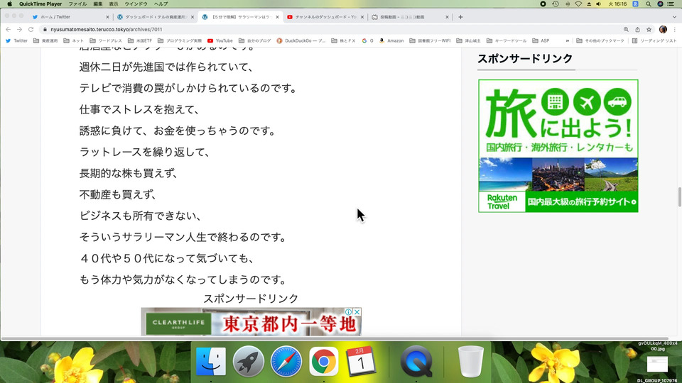
Task: Close the ニコニコ動画 tab
Action: (447, 17)
